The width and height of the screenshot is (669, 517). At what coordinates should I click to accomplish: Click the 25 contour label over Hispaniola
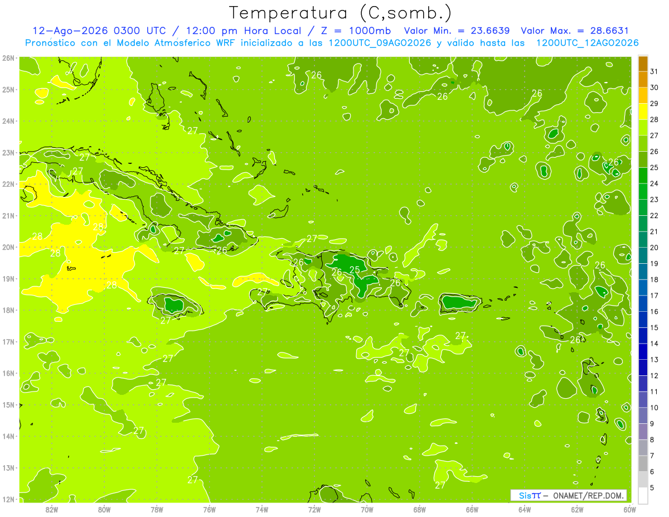355,270
